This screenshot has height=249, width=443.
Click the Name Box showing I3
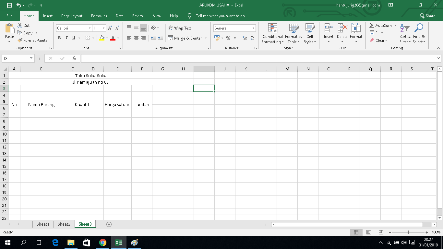tap(16, 58)
